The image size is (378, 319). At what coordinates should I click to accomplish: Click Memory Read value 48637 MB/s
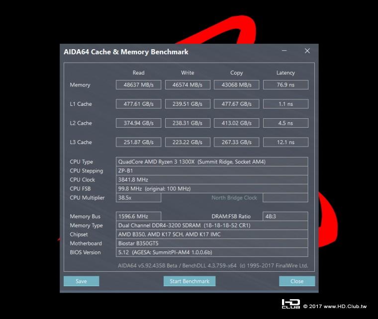(139, 85)
